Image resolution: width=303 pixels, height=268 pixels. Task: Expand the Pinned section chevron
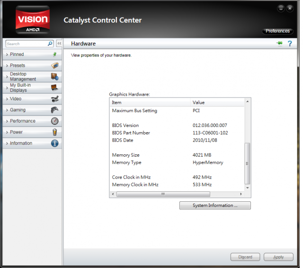coord(7,54)
